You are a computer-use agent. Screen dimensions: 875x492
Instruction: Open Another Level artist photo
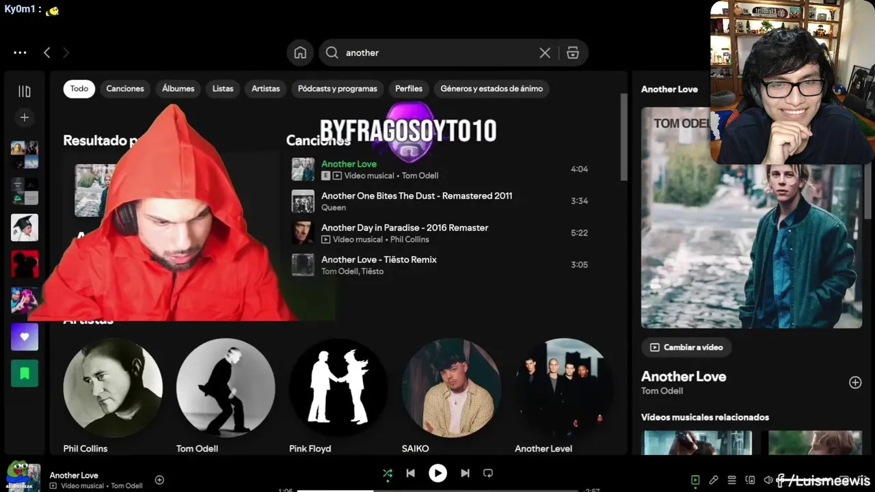[564, 387]
